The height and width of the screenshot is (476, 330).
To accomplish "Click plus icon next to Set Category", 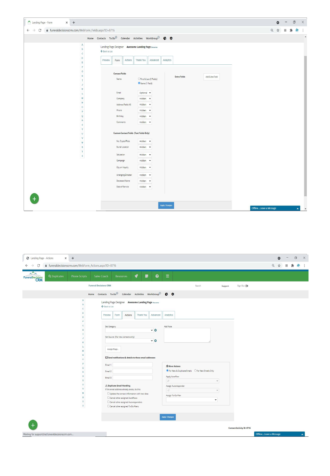I will tap(156, 330).
